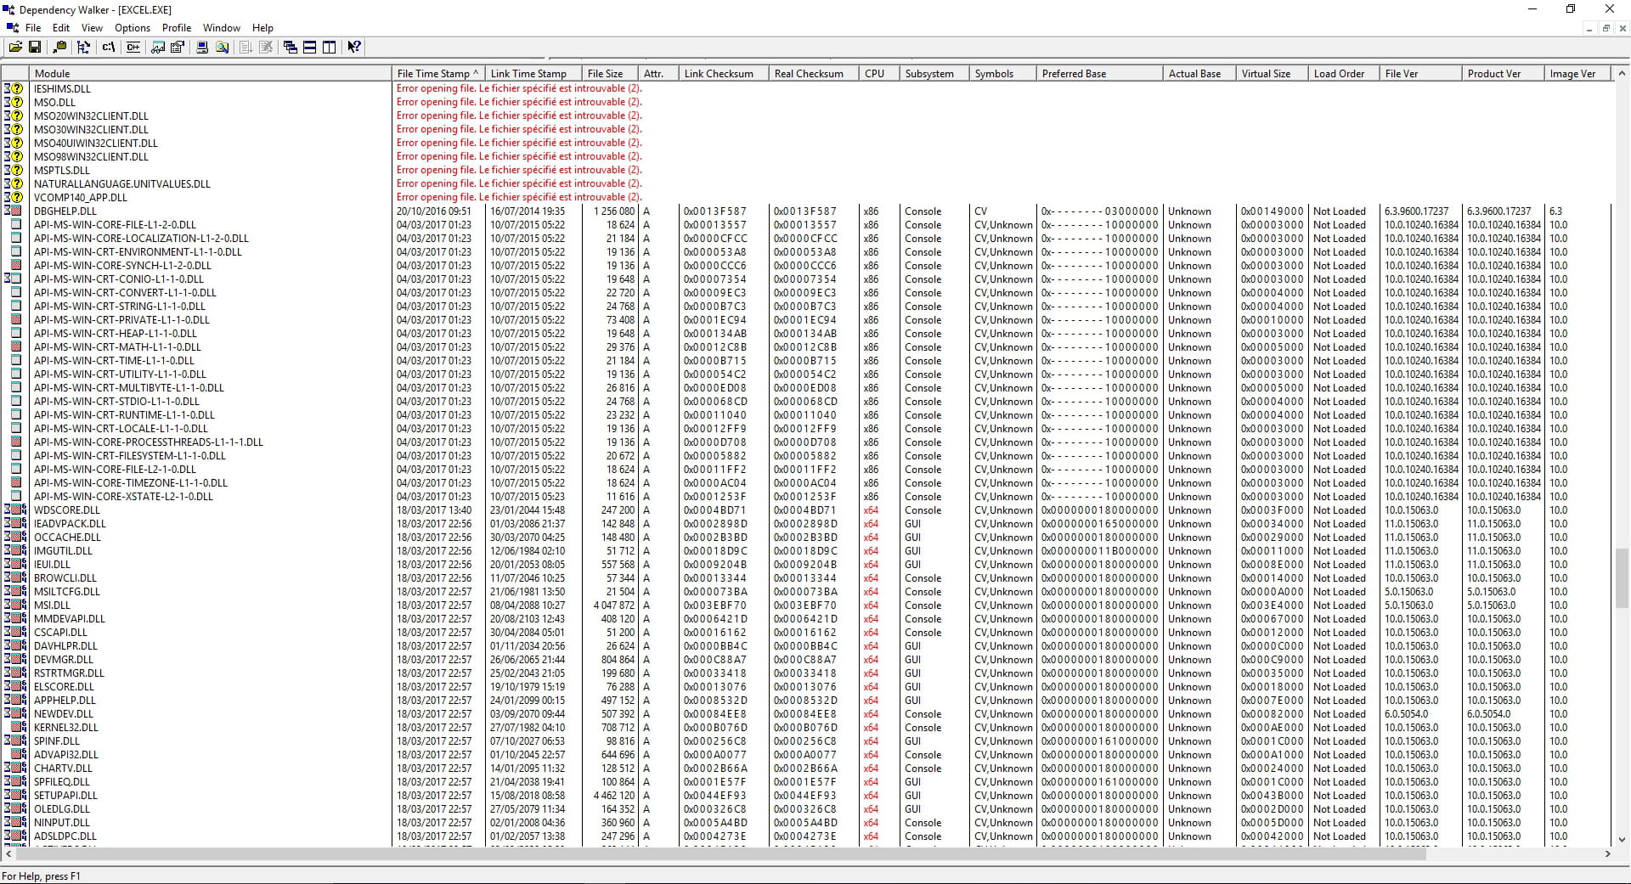Click the vertical scrollbar thumb of module list
Viewport: 1631px width, 884px height.
(x=1622, y=577)
